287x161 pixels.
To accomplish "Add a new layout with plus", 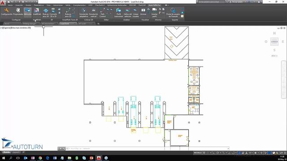I will (23, 152).
